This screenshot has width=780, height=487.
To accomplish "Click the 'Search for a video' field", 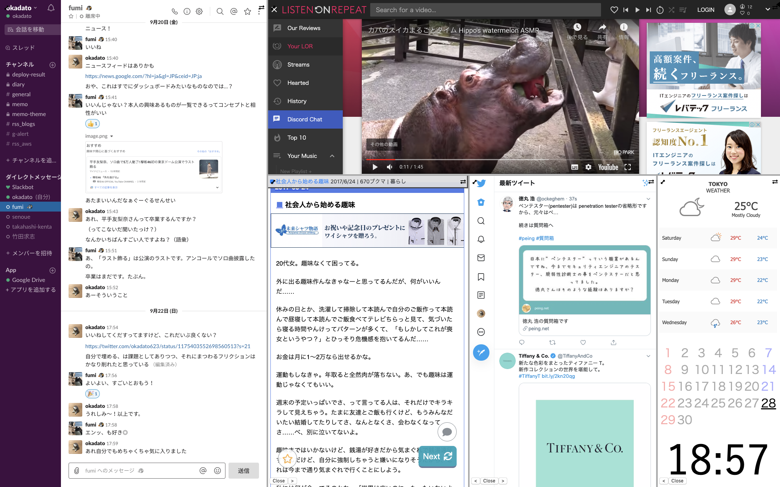I will [x=486, y=10].
